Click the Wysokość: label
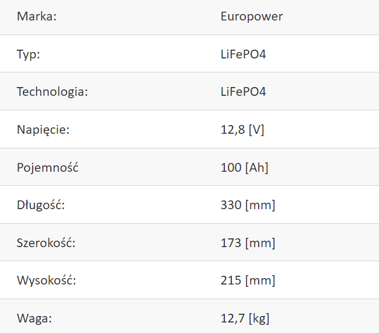Screen dimensions: 379x333 click(x=46, y=280)
